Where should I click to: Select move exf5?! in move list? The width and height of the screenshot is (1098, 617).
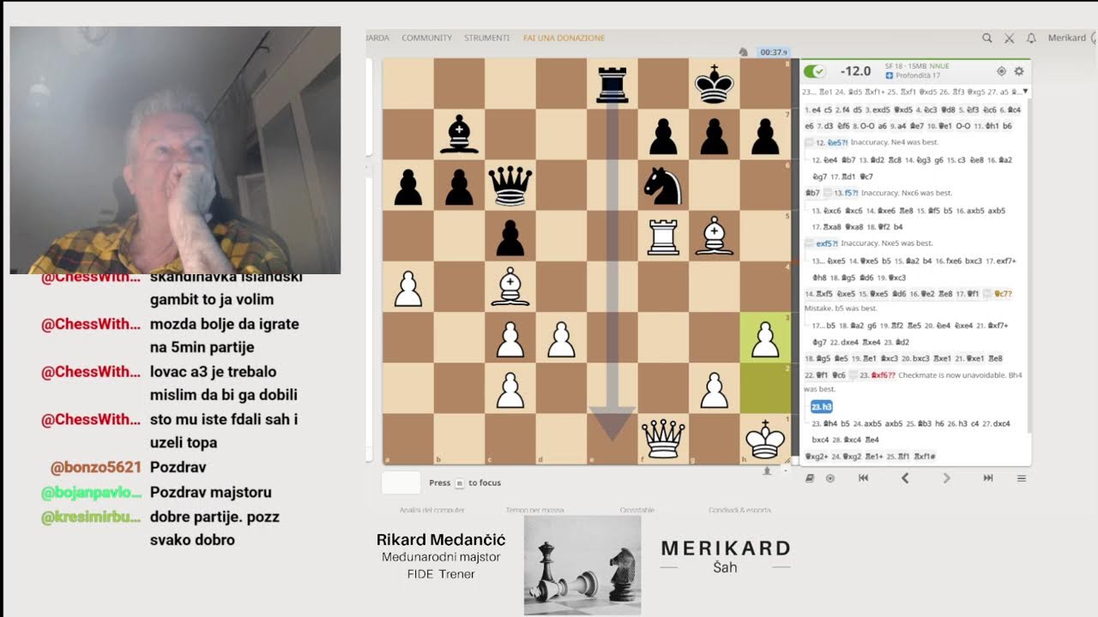point(829,243)
